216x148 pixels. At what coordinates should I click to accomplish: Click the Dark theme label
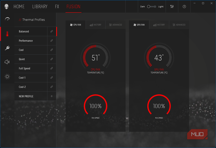tap(142, 7)
